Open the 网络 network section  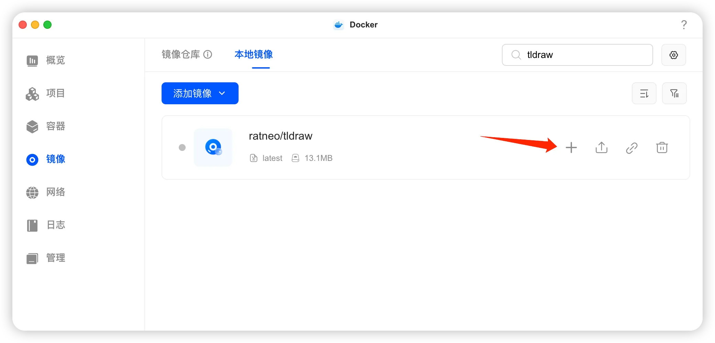[x=45, y=192]
